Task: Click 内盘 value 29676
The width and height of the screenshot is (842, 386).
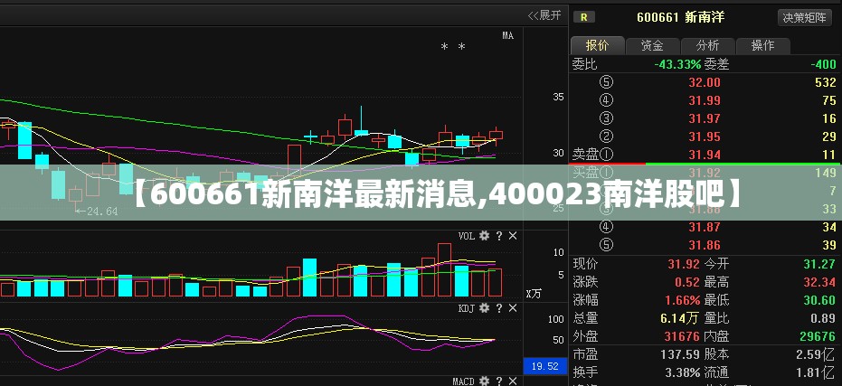Action: (818, 336)
